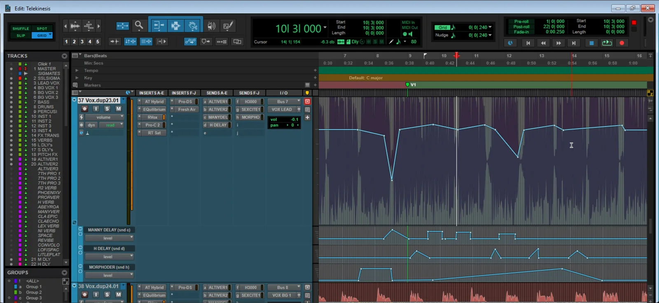Open MANNY DELAY send level dropdown
Image resolution: width=659 pixels, height=303 pixels.
pyautogui.click(x=109, y=238)
